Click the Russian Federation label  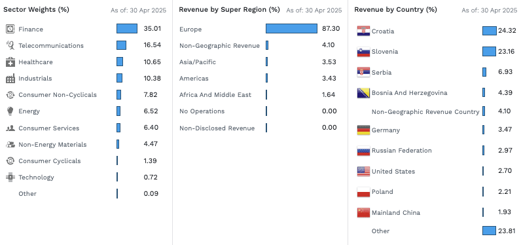tap(402, 151)
